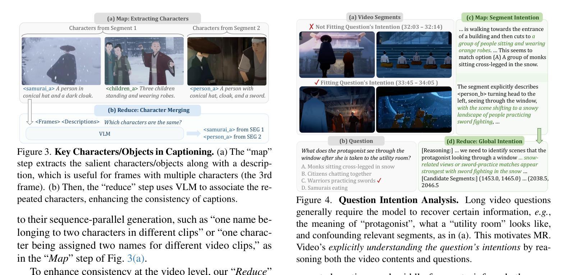The height and width of the screenshot is (275, 573).
Task: Click the '(a) Video Segments' label
Action: 375,17
